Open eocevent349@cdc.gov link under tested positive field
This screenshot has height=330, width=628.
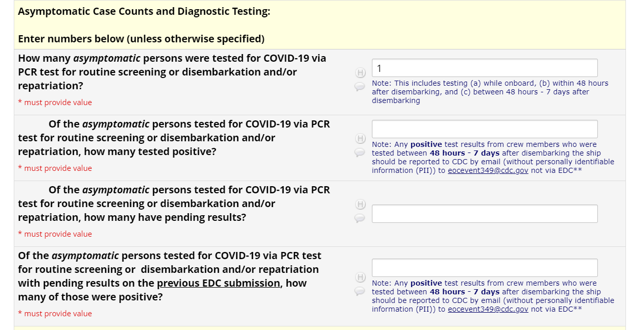coord(488,170)
